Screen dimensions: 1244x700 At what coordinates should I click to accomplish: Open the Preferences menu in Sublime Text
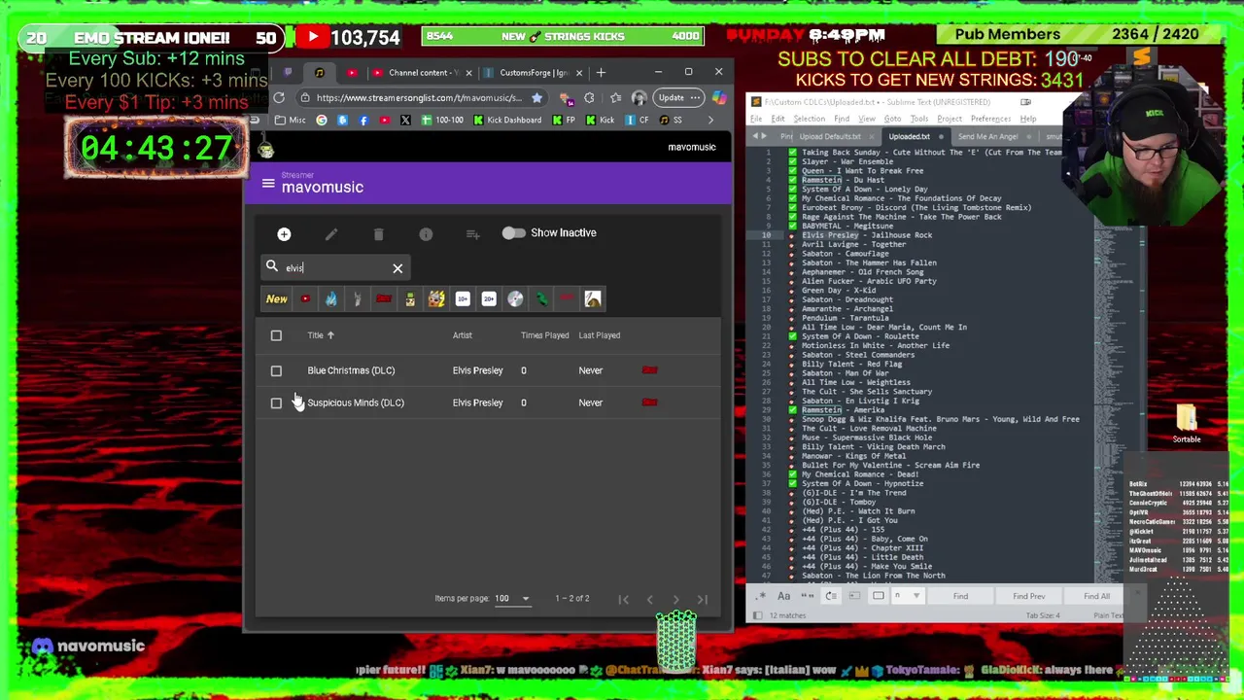tap(989, 119)
